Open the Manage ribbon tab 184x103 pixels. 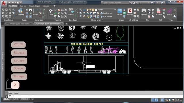(x=46, y=6)
